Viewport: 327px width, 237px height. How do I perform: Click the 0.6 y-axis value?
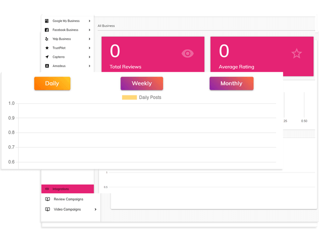pos(12,162)
